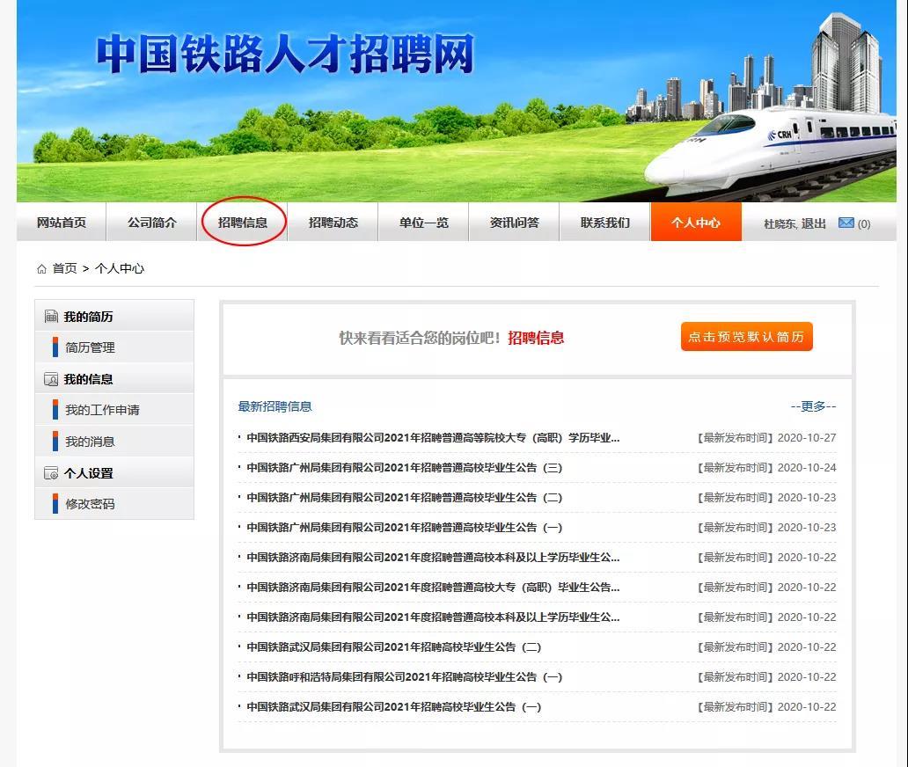Click the 我的信息 sidebar section header
The width and height of the screenshot is (908, 767).
(114, 379)
